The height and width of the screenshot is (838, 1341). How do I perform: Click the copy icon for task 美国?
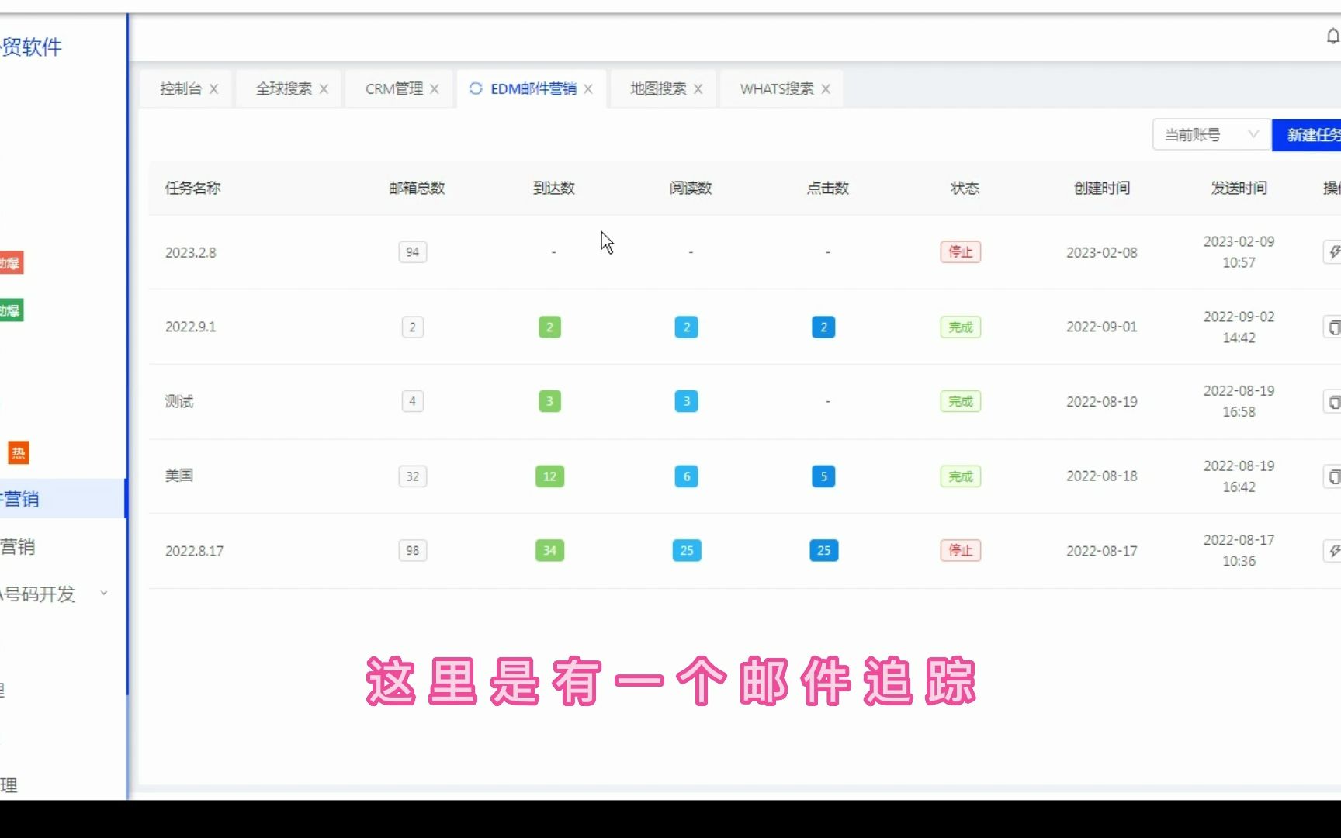pyautogui.click(x=1332, y=476)
